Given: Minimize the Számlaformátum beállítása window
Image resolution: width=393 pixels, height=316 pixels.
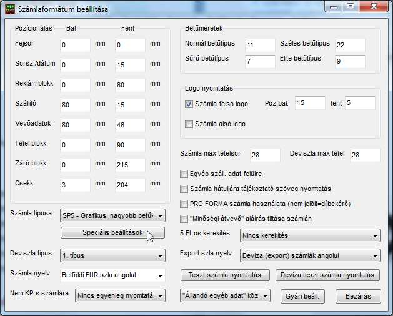Looking at the screenshot, I should coord(334,7).
